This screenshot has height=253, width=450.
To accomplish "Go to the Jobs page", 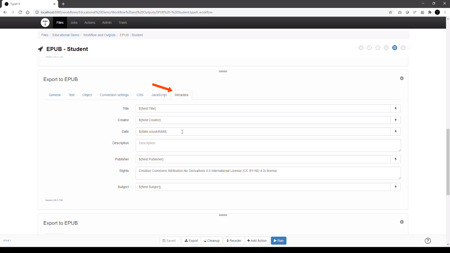I will pyautogui.click(x=74, y=23).
